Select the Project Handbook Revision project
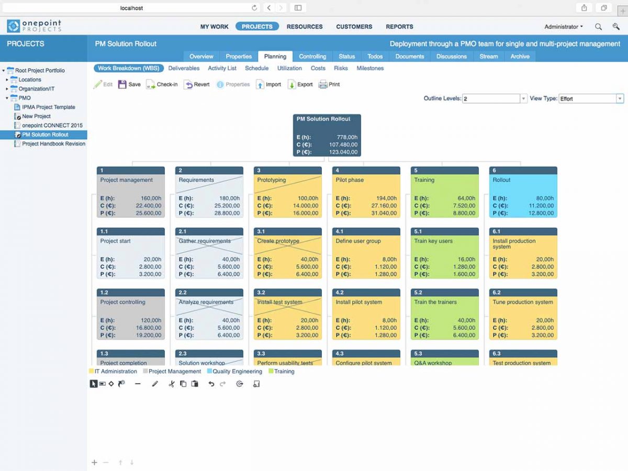Image resolution: width=628 pixels, height=471 pixels. click(51, 144)
